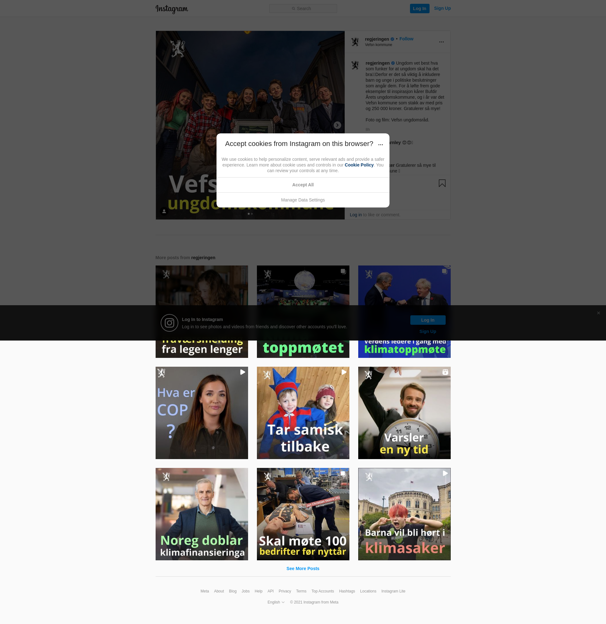Viewport: 606px width, 624px height.
Task: Click the Log In button in header
Action: click(419, 9)
